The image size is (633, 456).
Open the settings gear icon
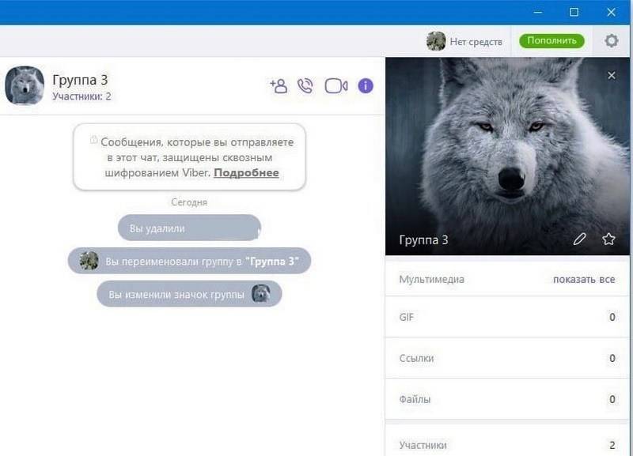[x=611, y=41]
